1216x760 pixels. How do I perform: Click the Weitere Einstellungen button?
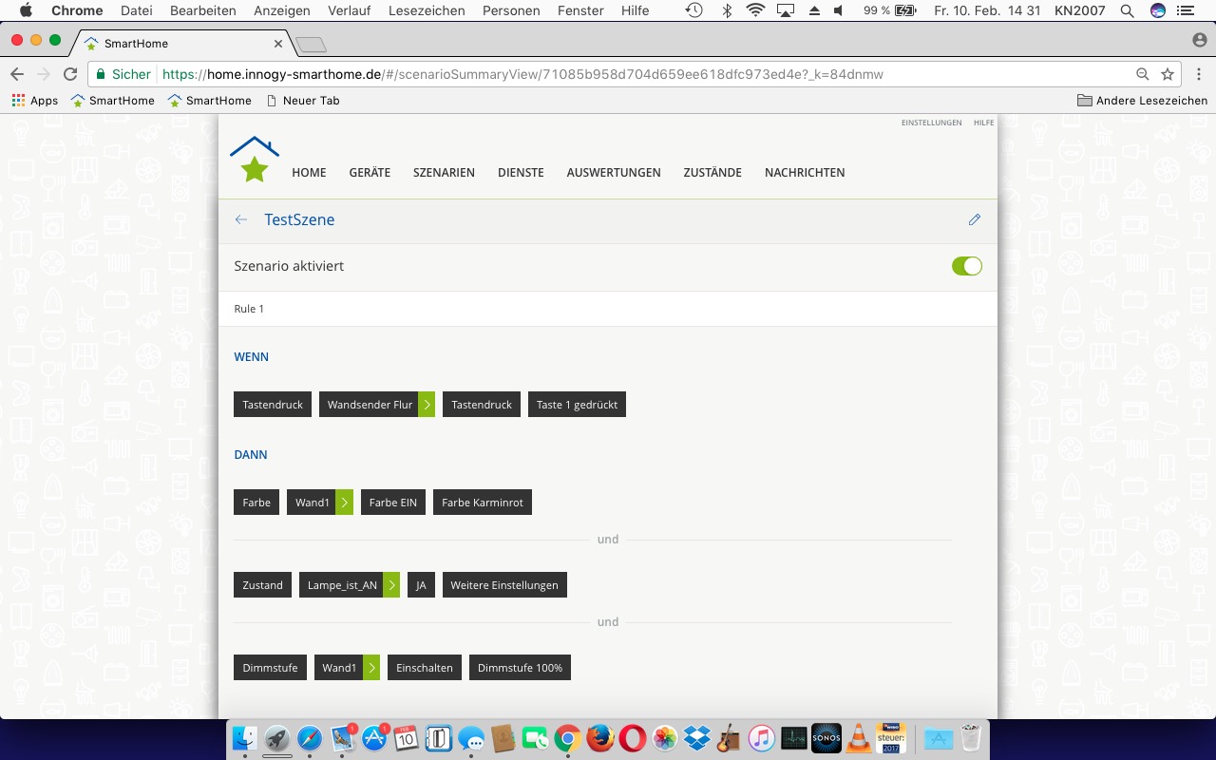coord(504,585)
